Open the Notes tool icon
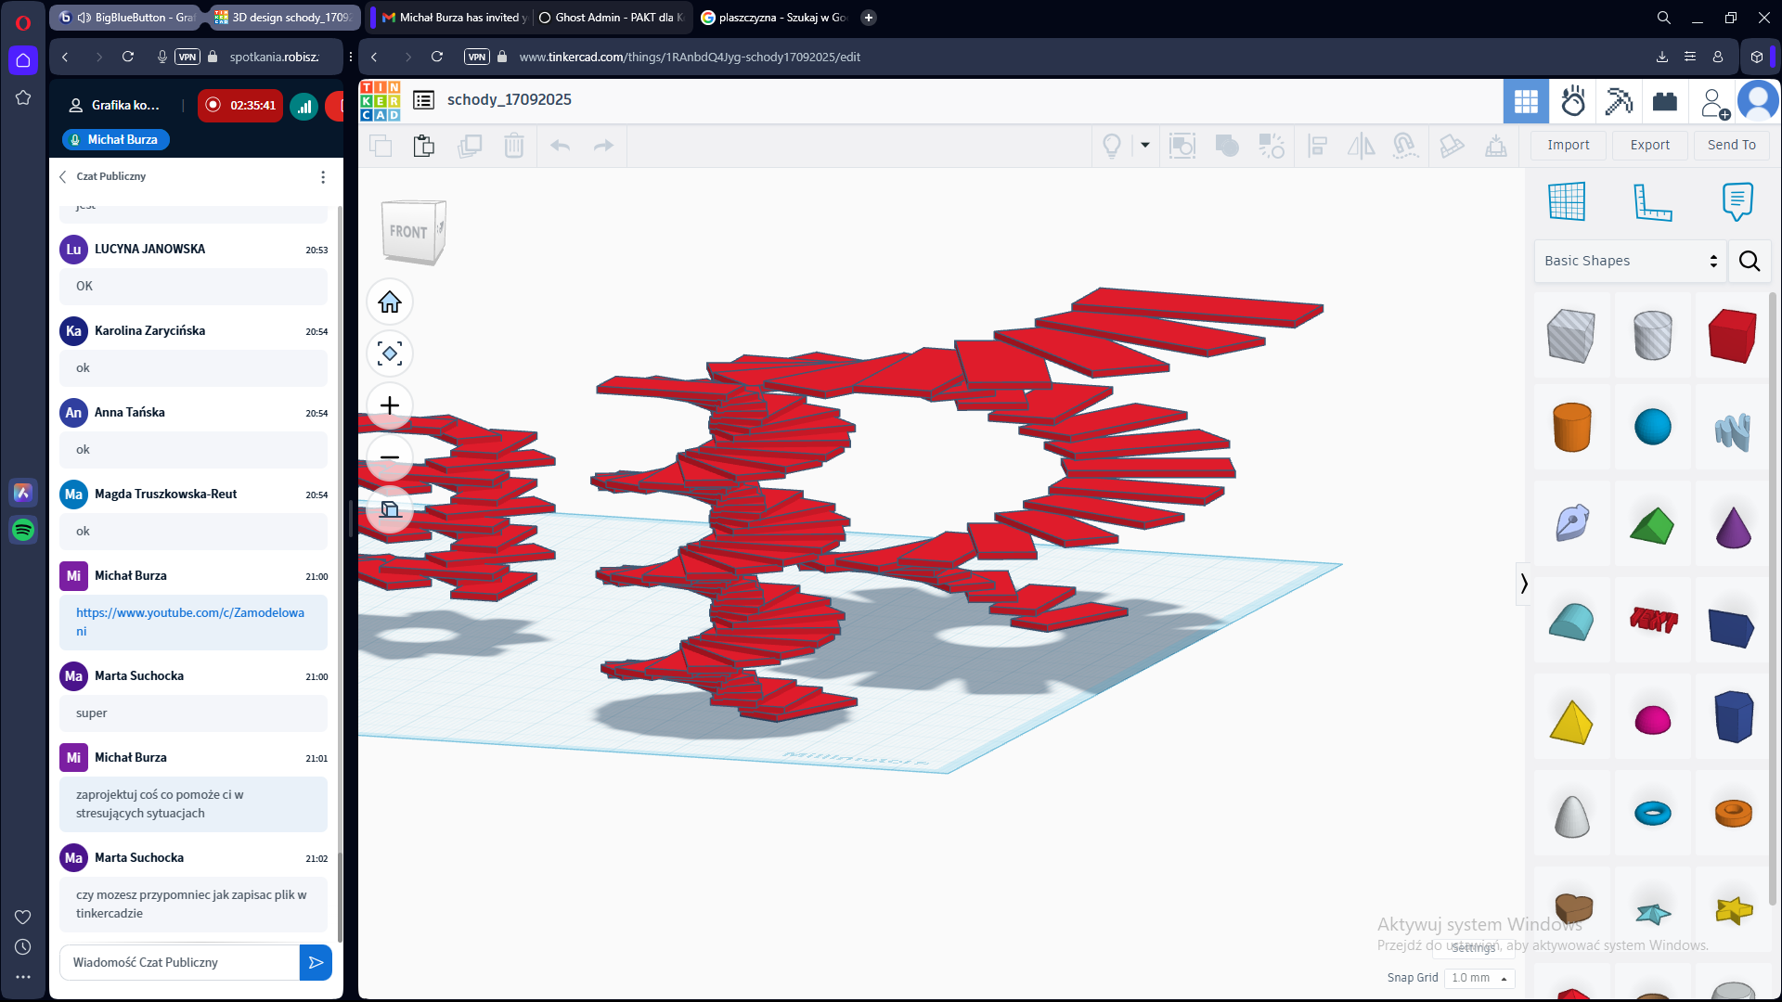Image resolution: width=1782 pixels, height=1002 pixels. coord(1737,201)
